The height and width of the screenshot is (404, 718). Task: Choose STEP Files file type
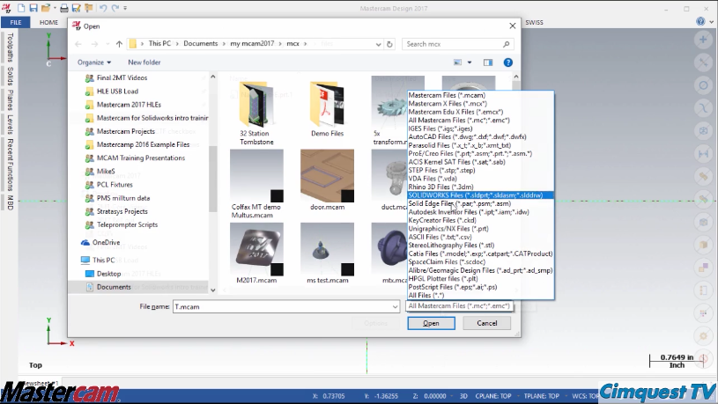pos(480,170)
